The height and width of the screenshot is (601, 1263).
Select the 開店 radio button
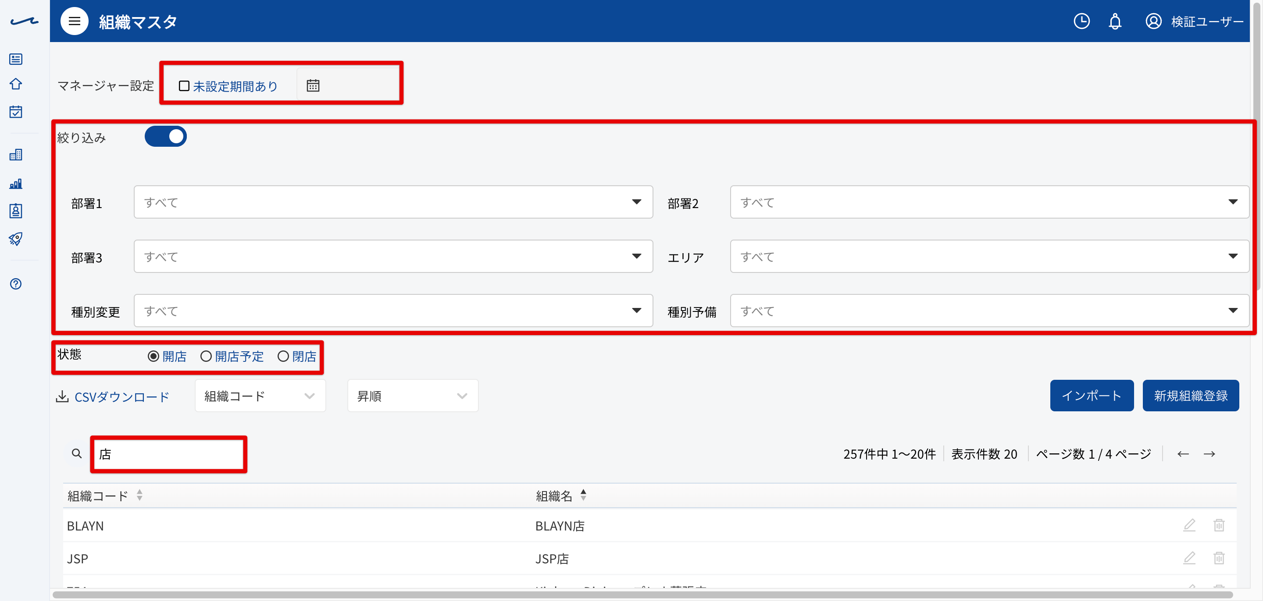[x=153, y=356]
